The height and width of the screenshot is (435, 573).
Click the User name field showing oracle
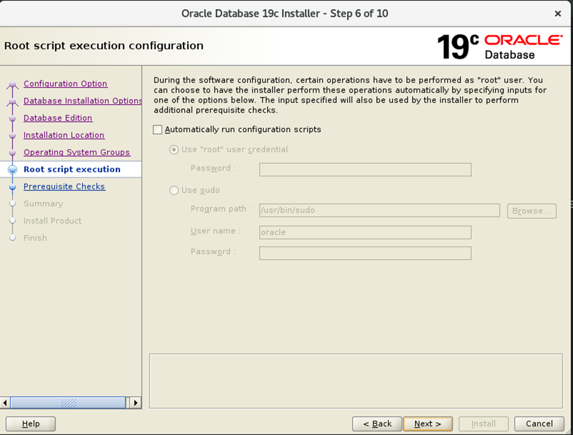click(365, 232)
